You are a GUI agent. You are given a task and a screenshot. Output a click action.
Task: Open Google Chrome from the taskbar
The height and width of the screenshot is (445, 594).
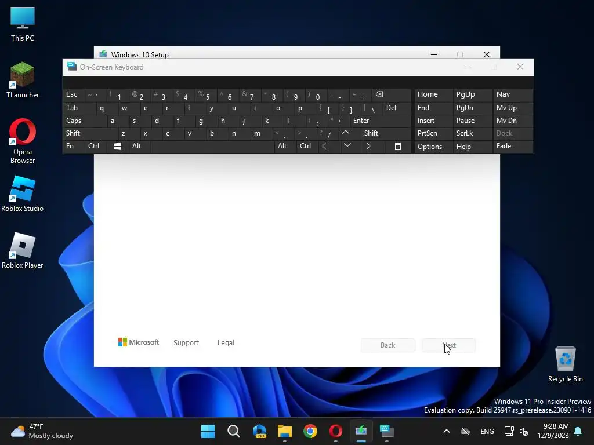(310, 431)
